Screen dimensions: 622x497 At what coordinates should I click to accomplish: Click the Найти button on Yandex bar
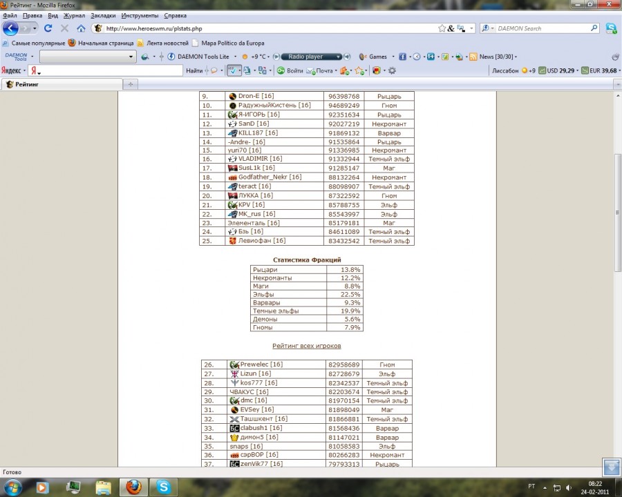pos(194,70)
